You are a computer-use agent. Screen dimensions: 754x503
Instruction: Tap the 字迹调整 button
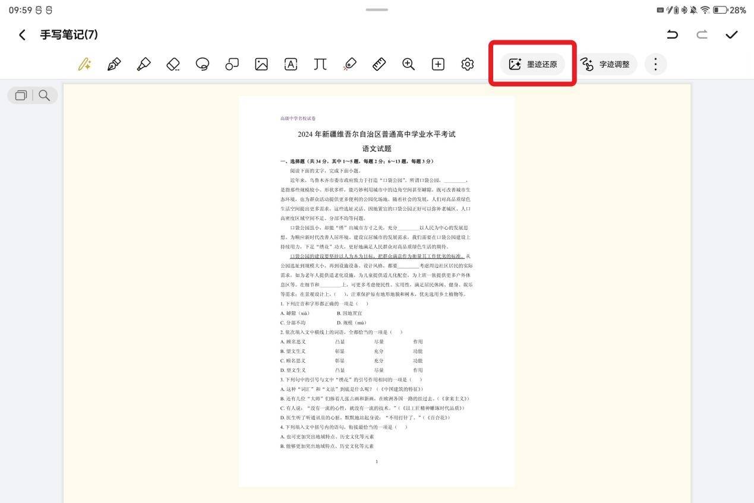[x=605, y=64]
